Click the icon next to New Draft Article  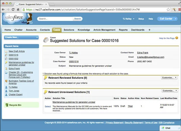coord(6,51)
